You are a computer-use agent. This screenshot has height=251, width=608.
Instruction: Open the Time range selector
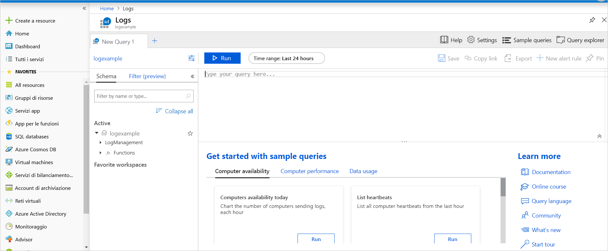[287, 58]
